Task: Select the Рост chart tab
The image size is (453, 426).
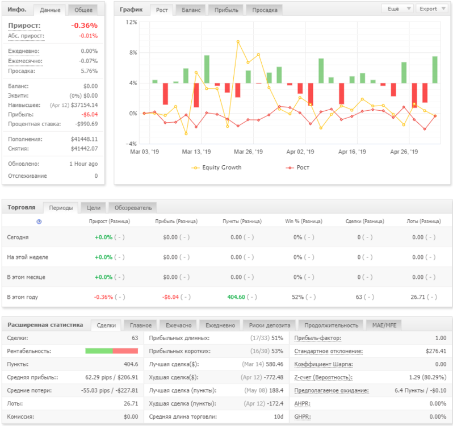Action: (162, 10)
